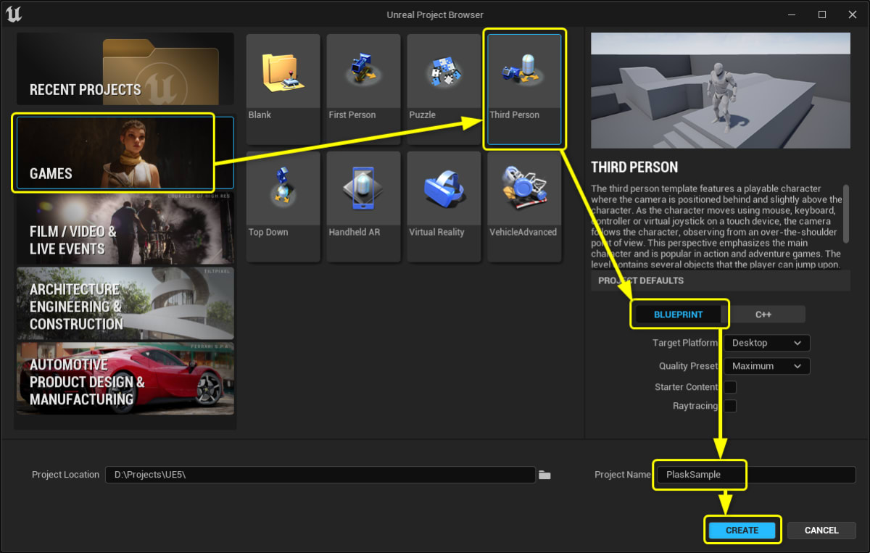Select the Games category

[x=125, y=153]
